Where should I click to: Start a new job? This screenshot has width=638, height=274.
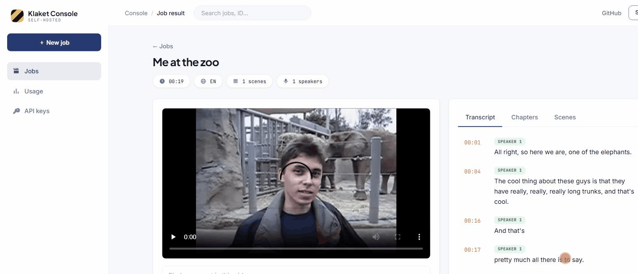[x=54, y=42]
